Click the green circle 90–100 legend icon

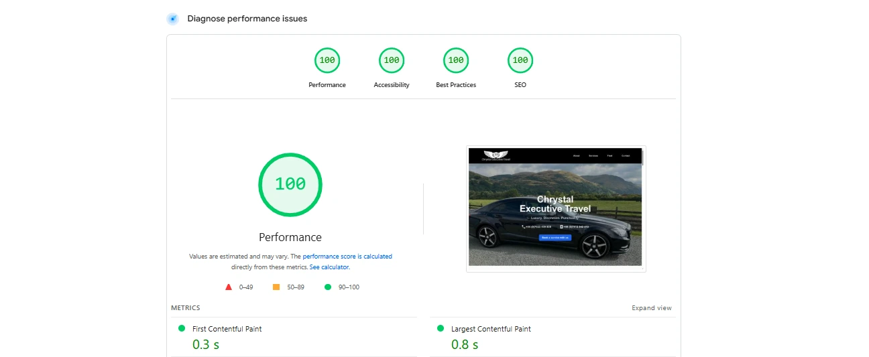328,287
